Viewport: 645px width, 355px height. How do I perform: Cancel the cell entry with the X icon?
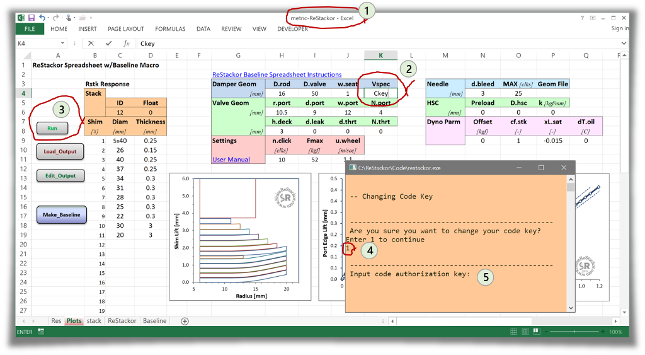[x=91, y=44]
